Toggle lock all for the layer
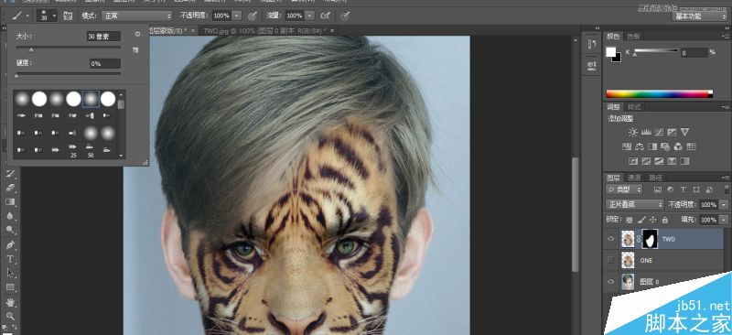732x335 pixels. [x=665, y=220]
